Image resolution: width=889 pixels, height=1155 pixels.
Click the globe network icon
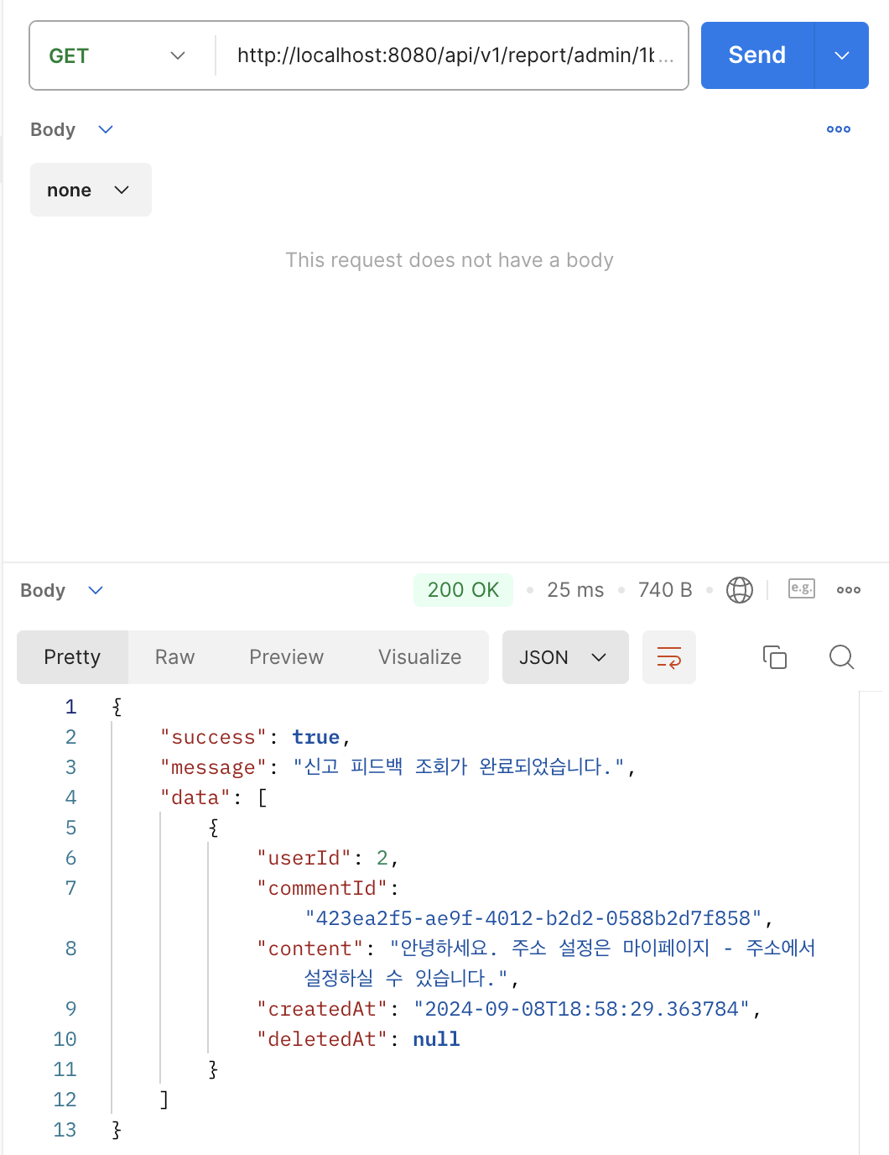tap(739, 590)
